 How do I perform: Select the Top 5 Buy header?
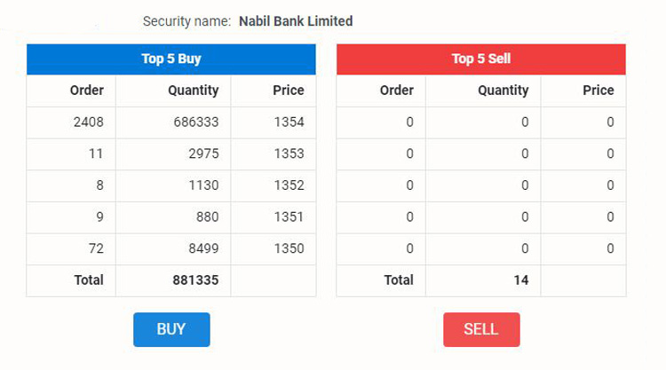coord(171,59)
